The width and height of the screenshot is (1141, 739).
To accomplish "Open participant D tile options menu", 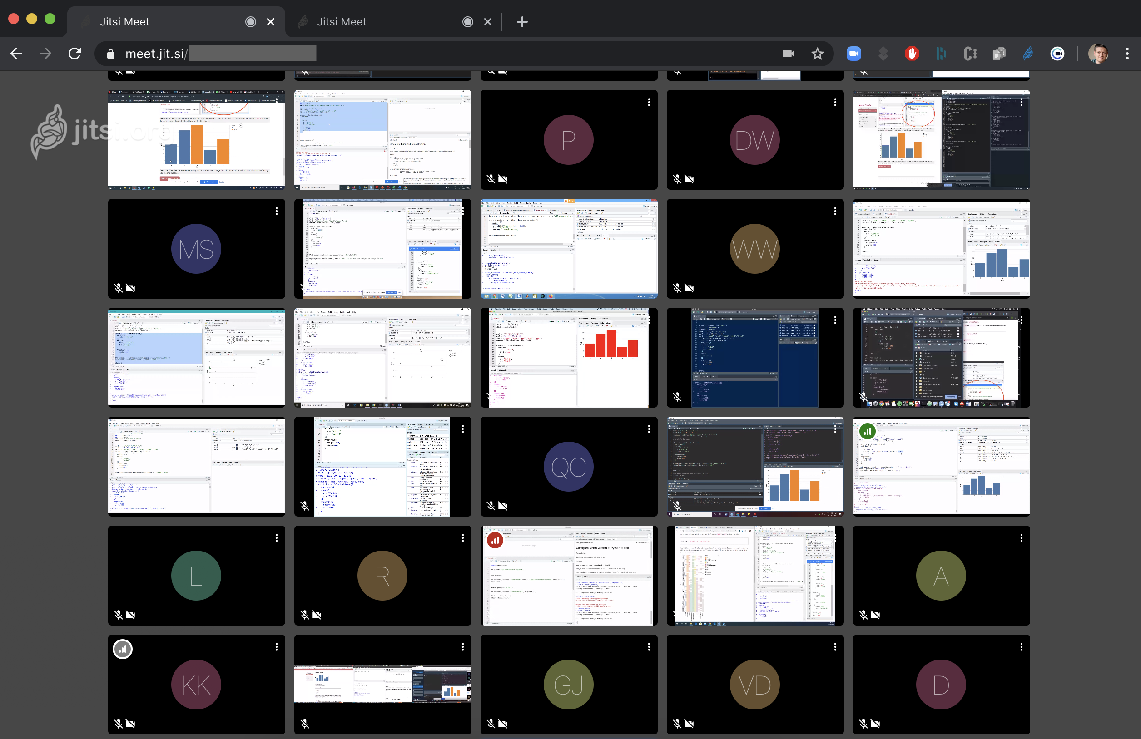I will pos(1022,647).
